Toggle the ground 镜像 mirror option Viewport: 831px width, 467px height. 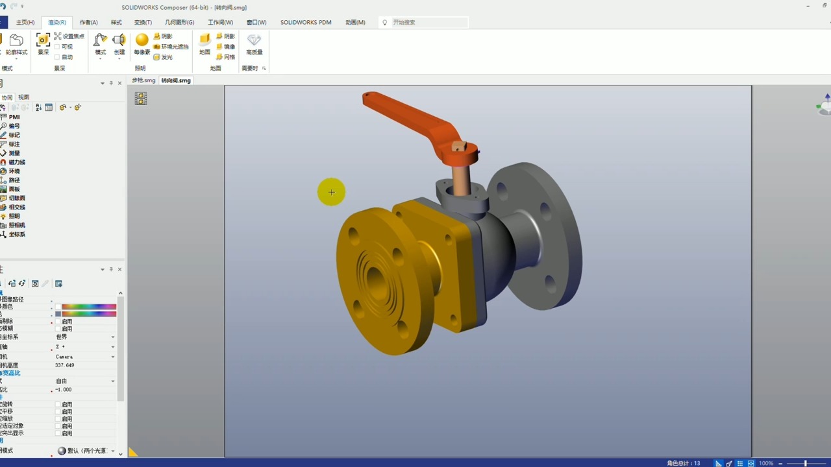(225, 47)
